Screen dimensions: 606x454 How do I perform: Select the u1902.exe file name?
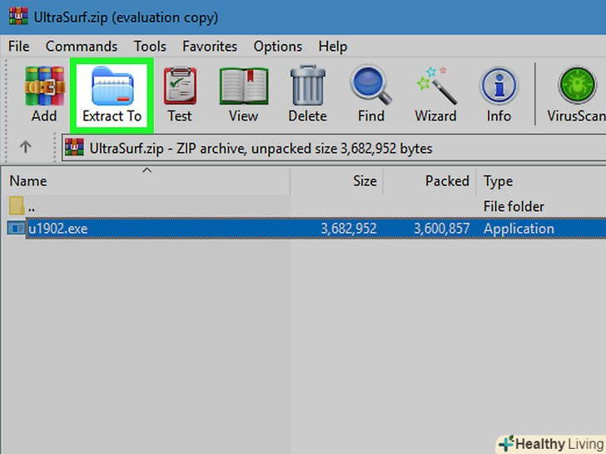[58, 229]
